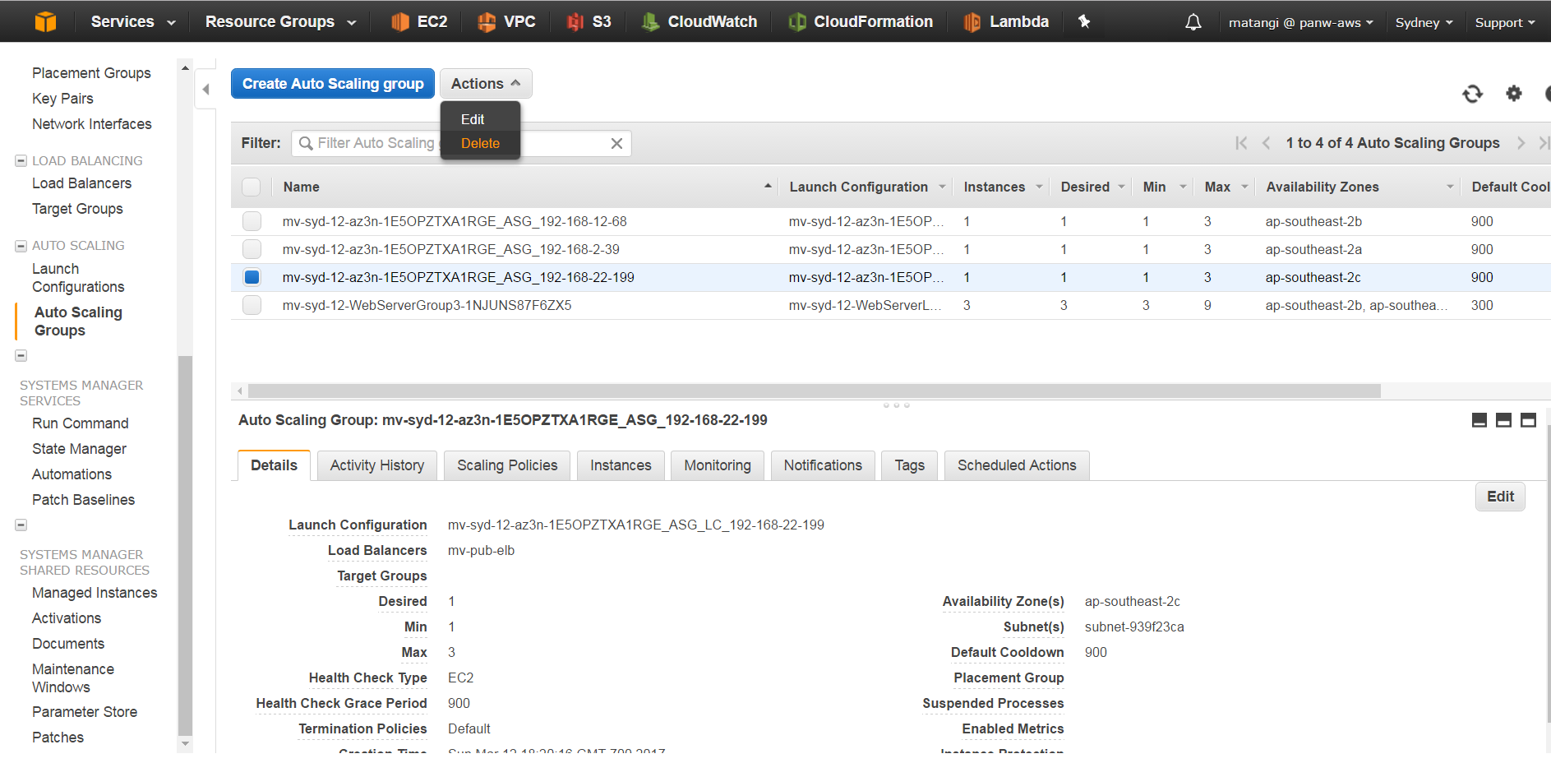1551x763 pixels.
Task: Open Launch Configurations in sidebar
Action: [78, 278]
